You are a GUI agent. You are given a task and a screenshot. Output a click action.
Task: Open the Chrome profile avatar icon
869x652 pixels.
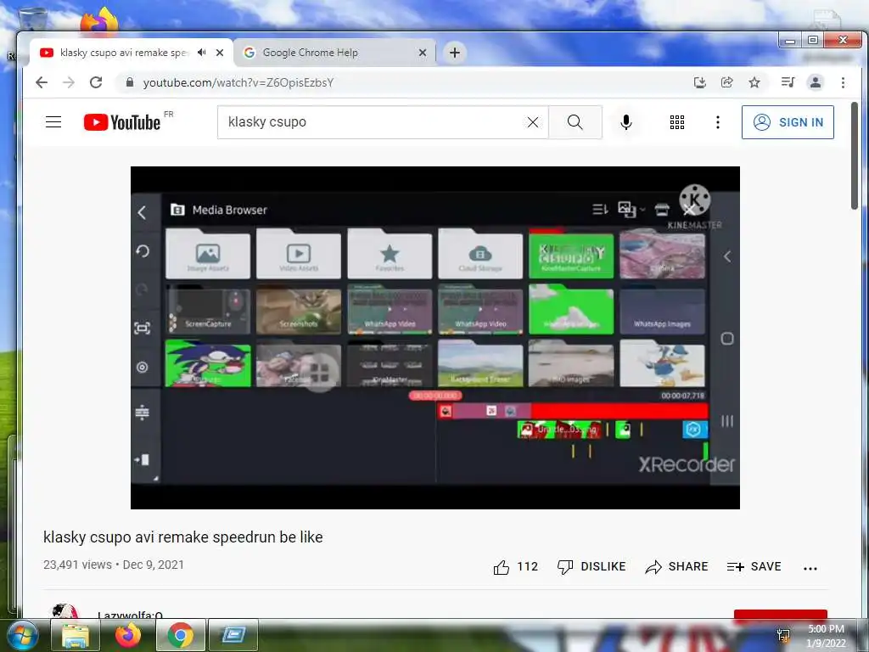816,82
